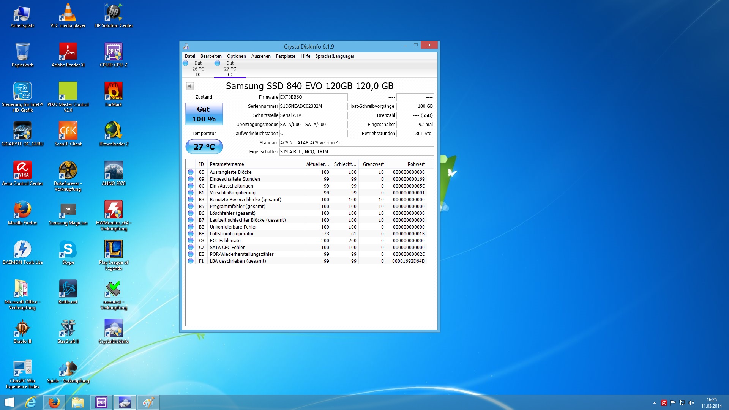Click the Windows Start button
The width and height of the screenshot is (729, 410).
click(9, 402)
